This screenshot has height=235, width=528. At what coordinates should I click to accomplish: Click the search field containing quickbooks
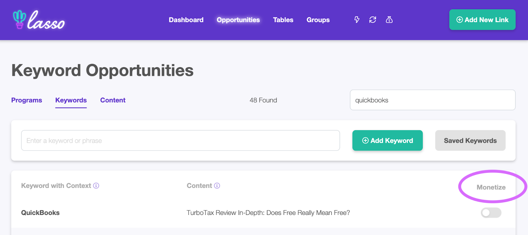tap(433, 100)
